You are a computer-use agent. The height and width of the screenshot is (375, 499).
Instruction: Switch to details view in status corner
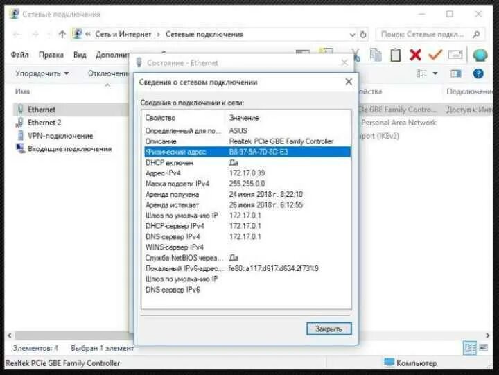pyautogui.click(x=470, y=348)
